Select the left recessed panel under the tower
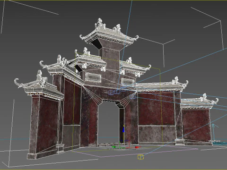This screenshot has height=170, width=227. click(93, 77)
